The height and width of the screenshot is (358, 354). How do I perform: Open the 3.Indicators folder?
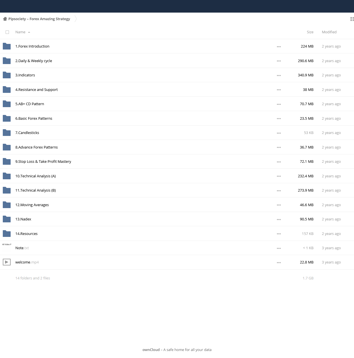tap(25, 75)
